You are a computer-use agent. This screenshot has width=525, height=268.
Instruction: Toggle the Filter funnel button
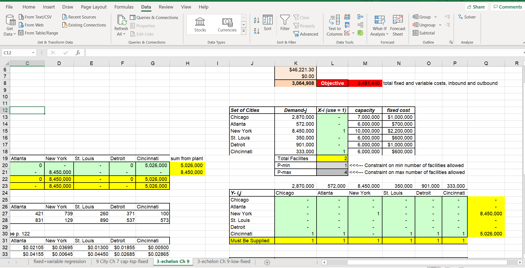285,23
